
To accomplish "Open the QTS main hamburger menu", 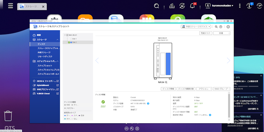I will 11,6.
